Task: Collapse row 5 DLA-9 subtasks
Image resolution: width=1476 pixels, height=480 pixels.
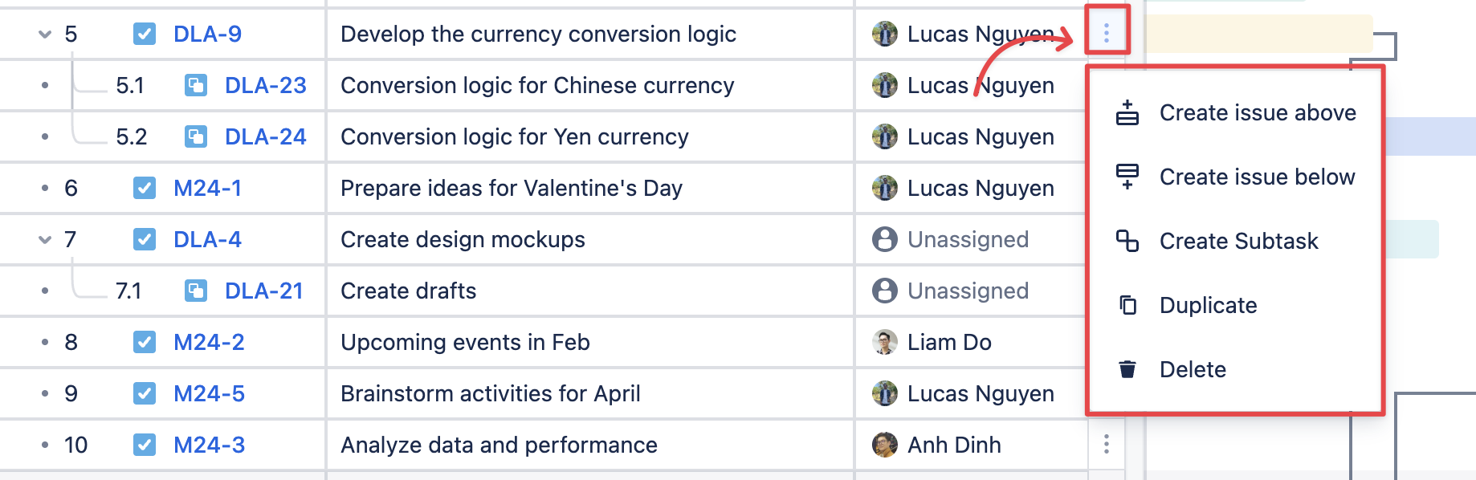Action: (45, 35)
